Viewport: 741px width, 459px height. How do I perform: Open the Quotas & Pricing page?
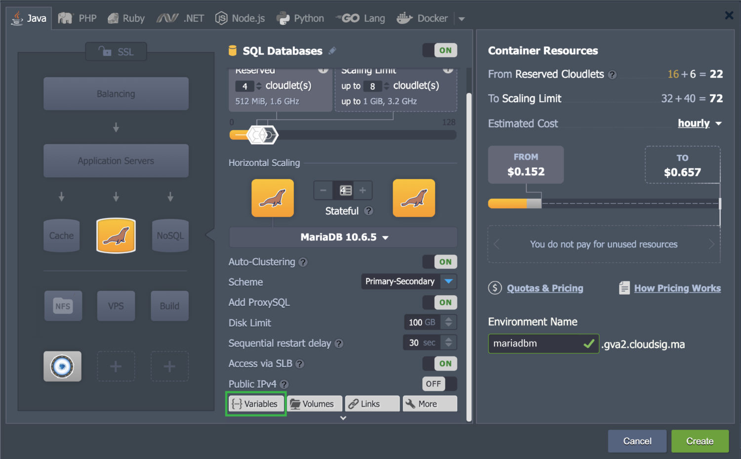(x=545, y=288)
